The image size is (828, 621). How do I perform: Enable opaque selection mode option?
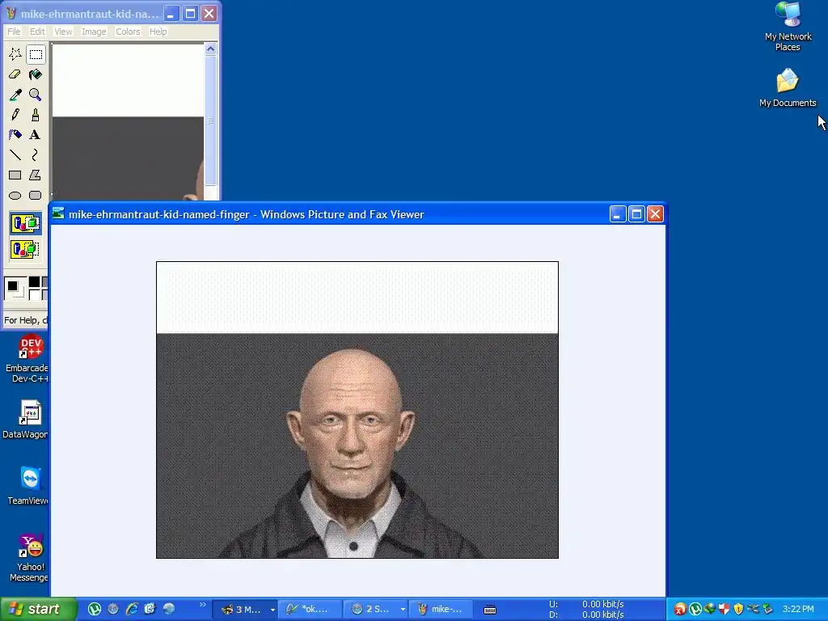pyautogui.click(x=25, y=223)
